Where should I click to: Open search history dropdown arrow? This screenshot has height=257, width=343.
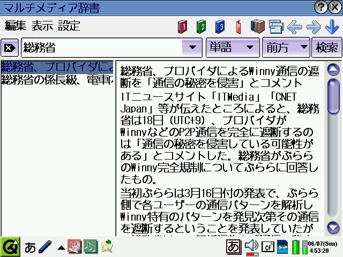[192, 48]
